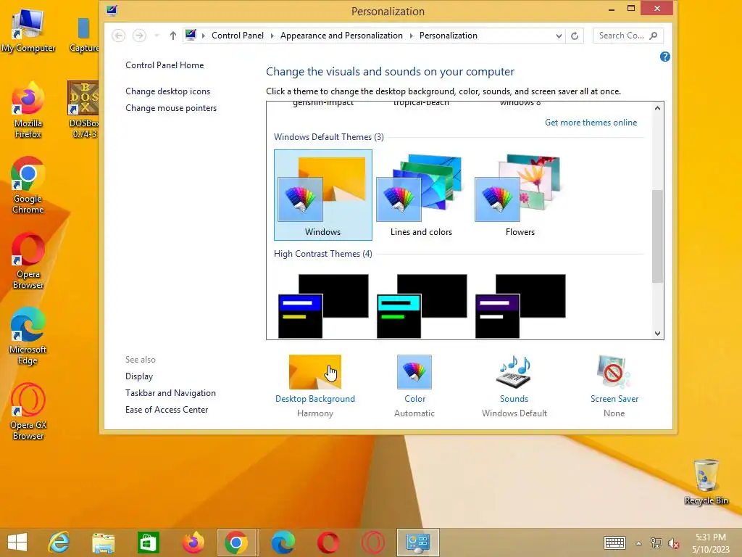Click the theme list scroll down arrow
Image resolution: width=742 pixels, height=557 pixels.
tap(657, 333)
